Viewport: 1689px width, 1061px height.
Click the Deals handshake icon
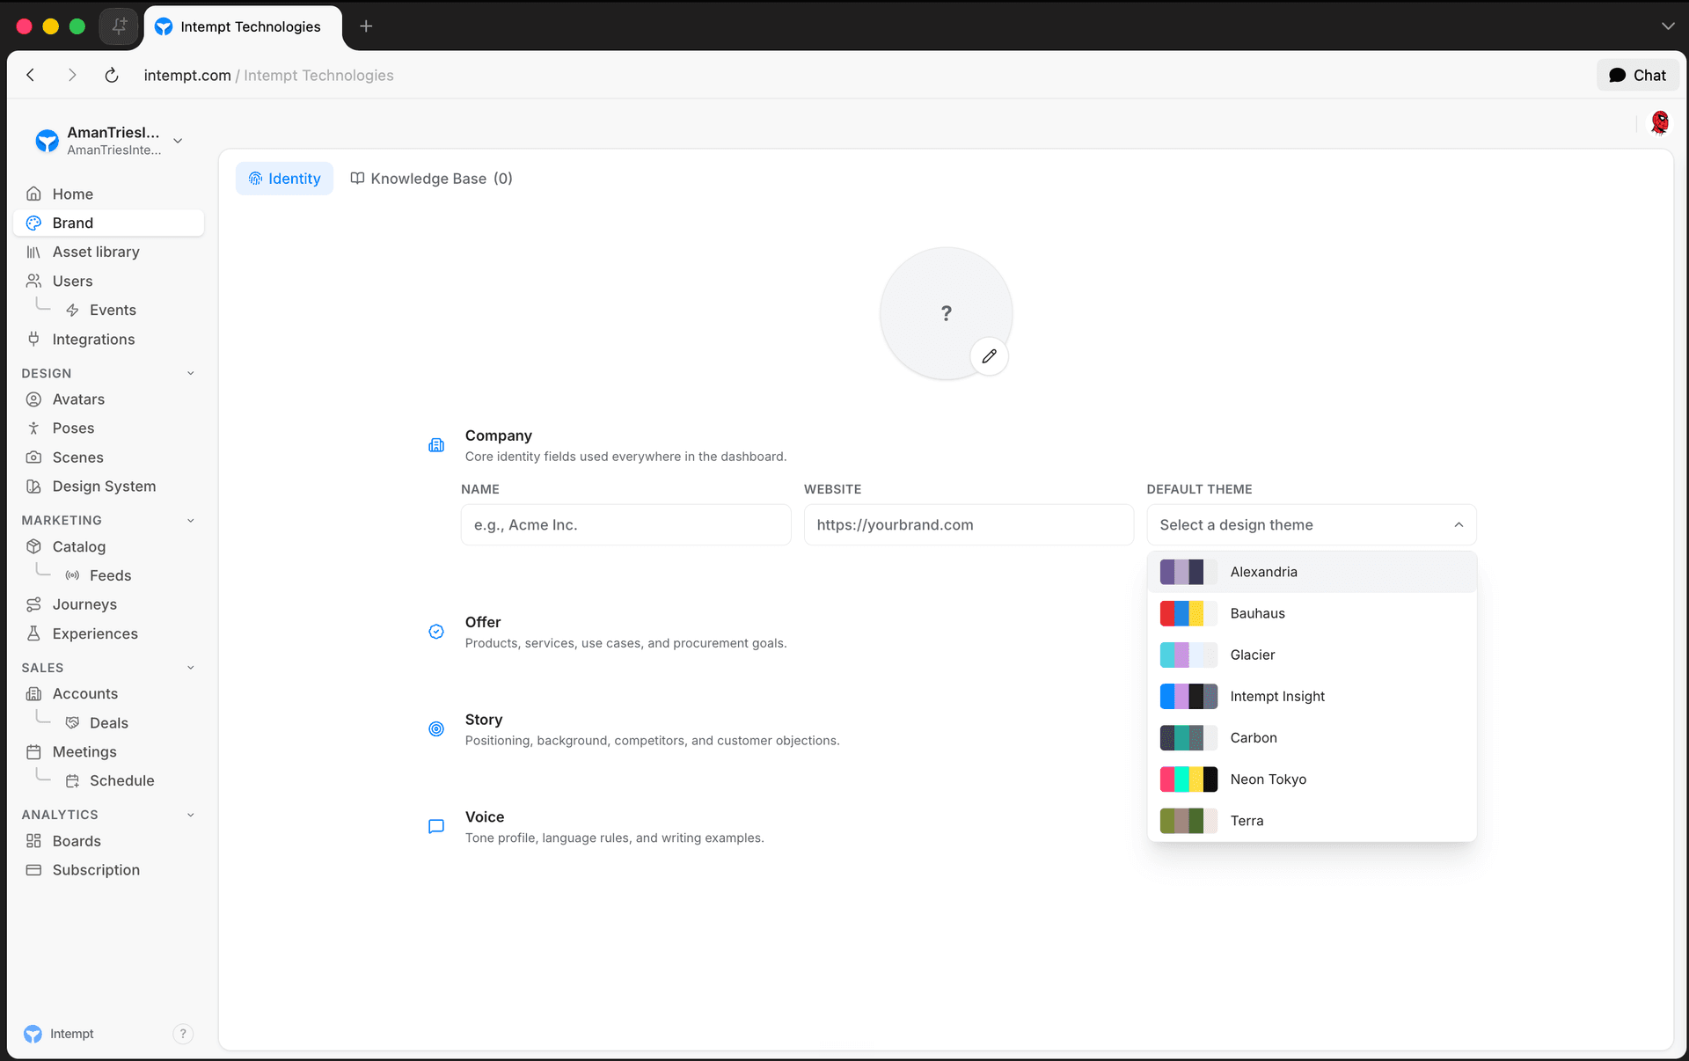[72, 722]
